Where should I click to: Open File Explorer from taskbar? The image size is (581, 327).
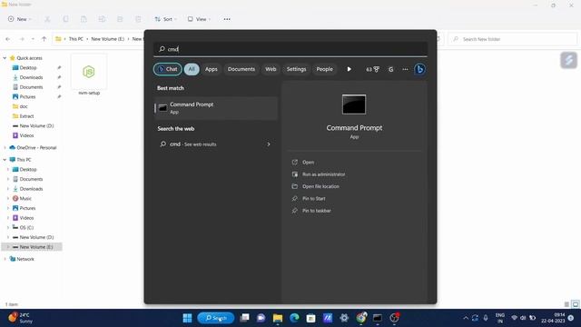[x=278, y=318]
